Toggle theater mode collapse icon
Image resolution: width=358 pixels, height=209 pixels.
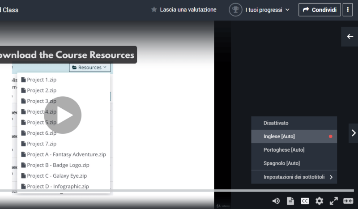pyautogui.click(x=348, y=201)
